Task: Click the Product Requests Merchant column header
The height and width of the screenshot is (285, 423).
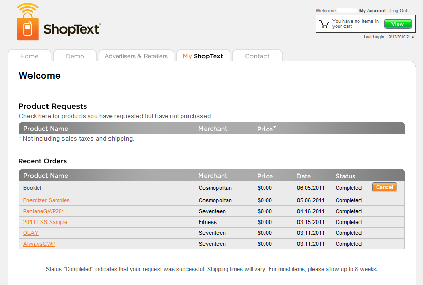Action: click(212, 129)
